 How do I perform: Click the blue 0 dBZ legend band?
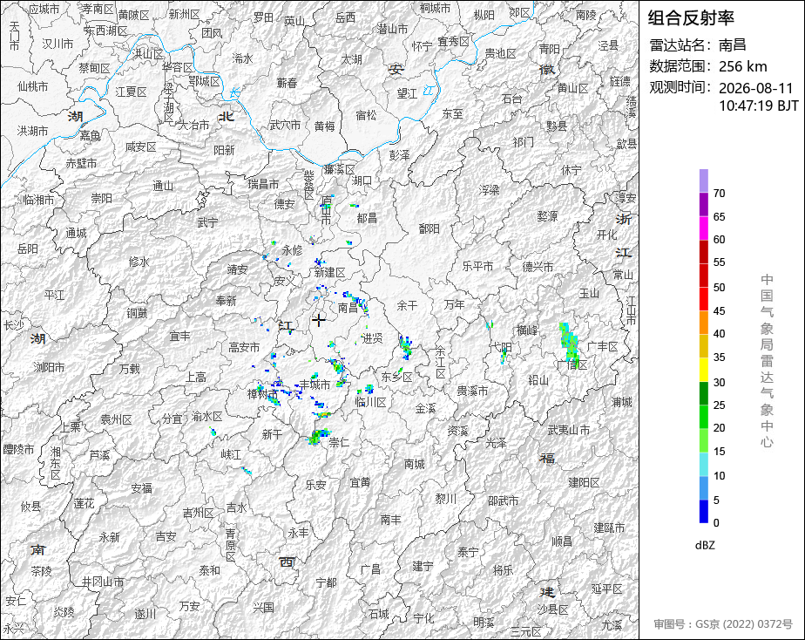[x=703, y=512]
